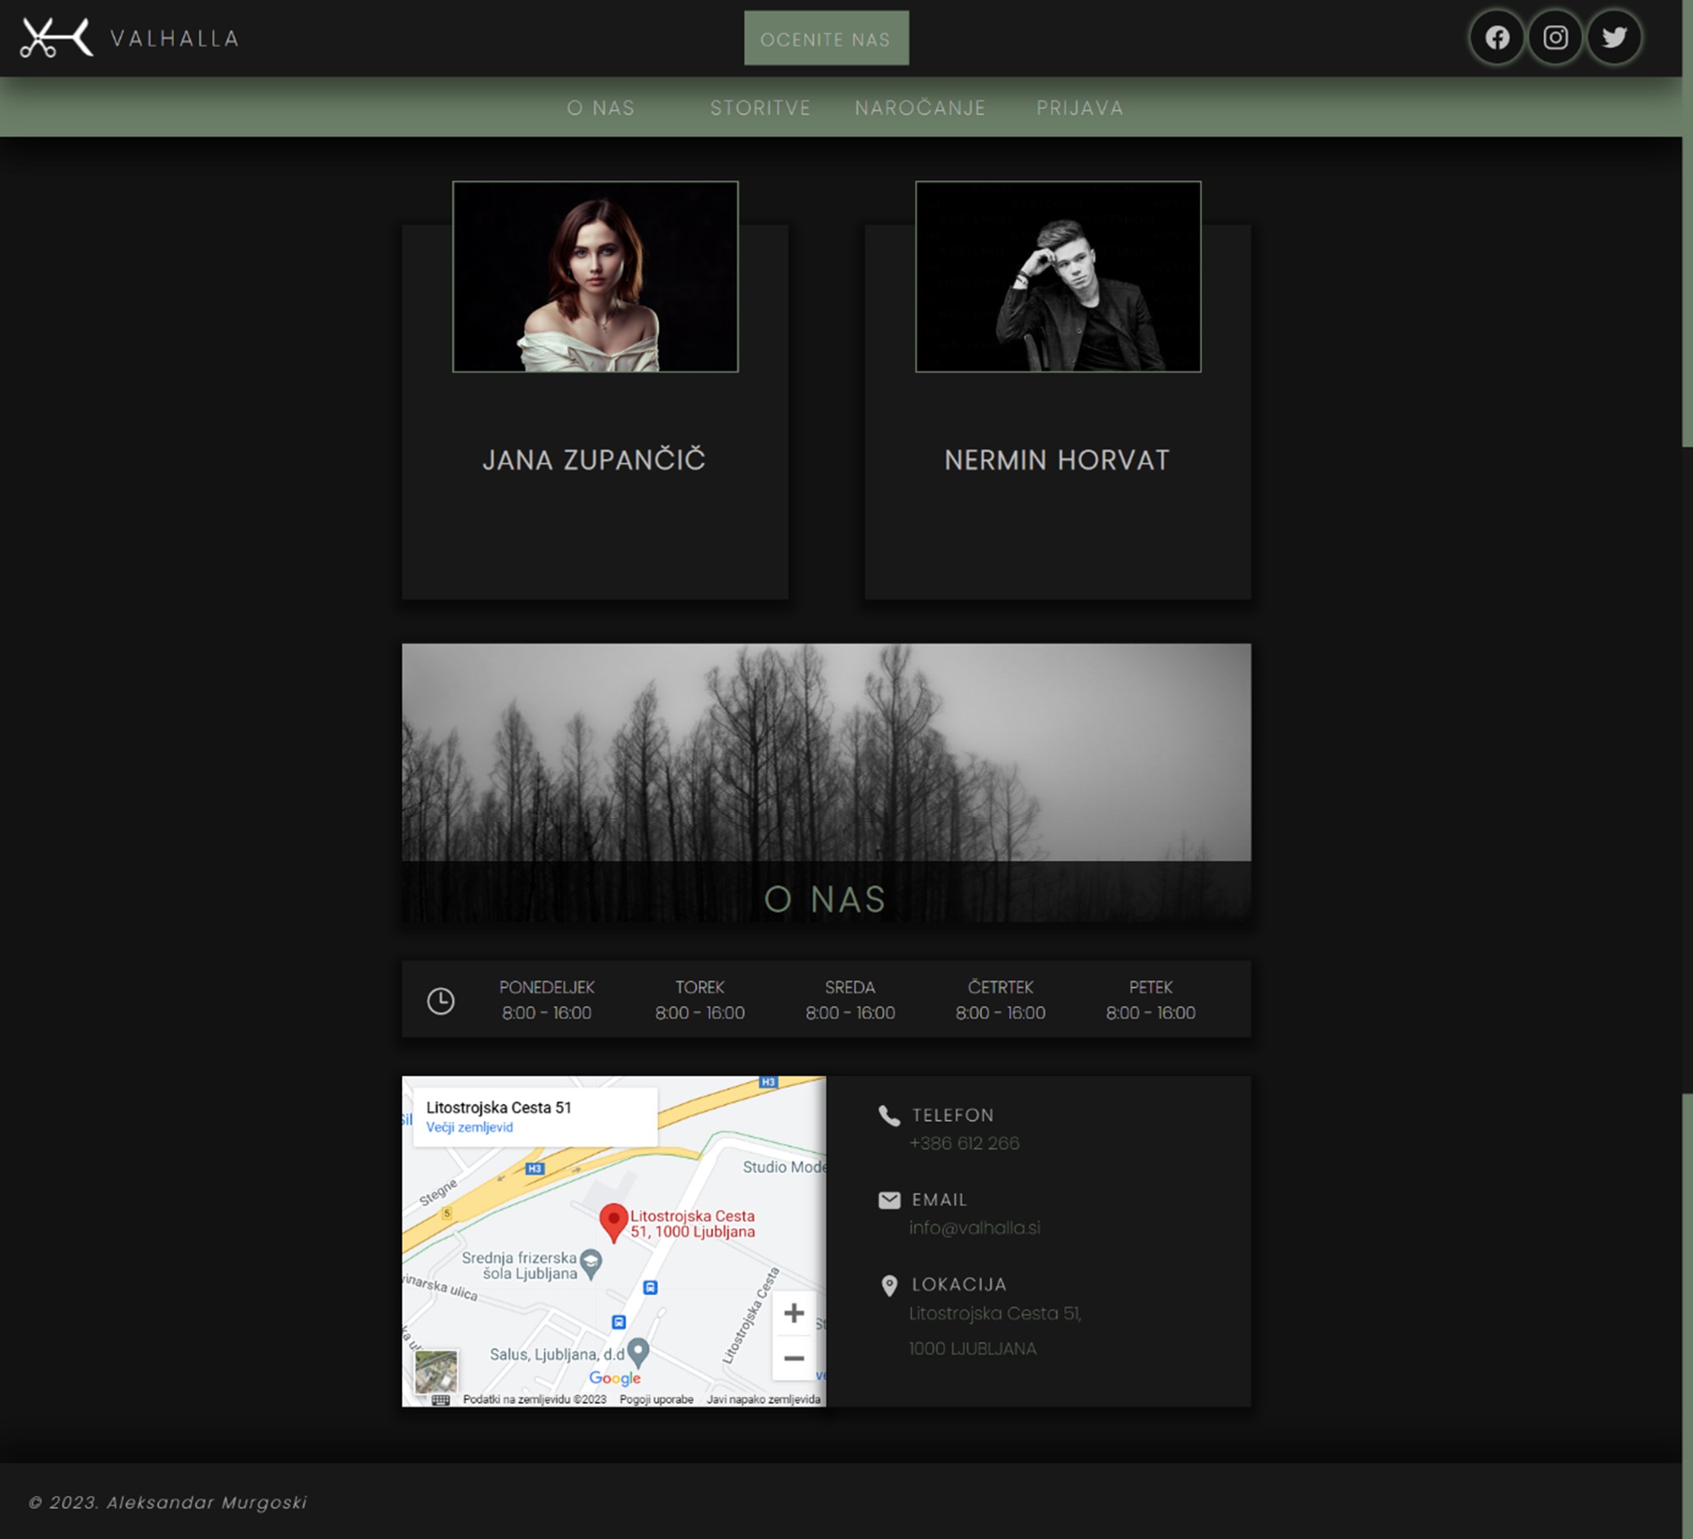The width and height of the screenshot is (1693, 1539).
Task: Select Nermin Horvat portrait photo
Action: (1058, 276)
